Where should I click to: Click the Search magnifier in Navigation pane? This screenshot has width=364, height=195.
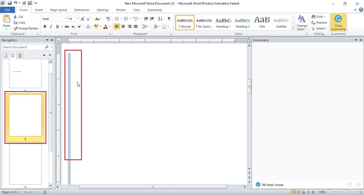[47, 47]
